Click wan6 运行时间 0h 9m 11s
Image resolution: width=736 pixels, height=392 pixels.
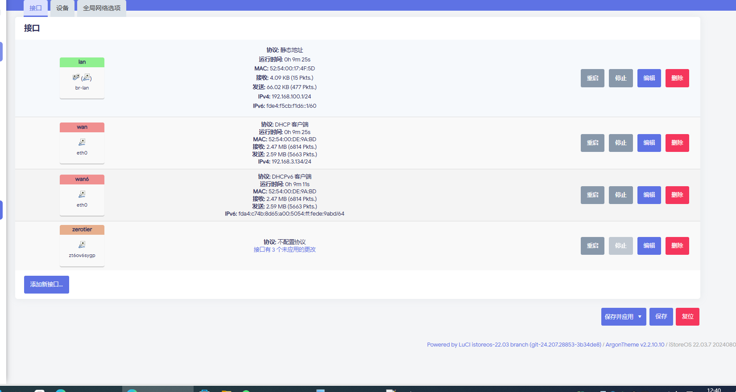click(x=285, y=184)
